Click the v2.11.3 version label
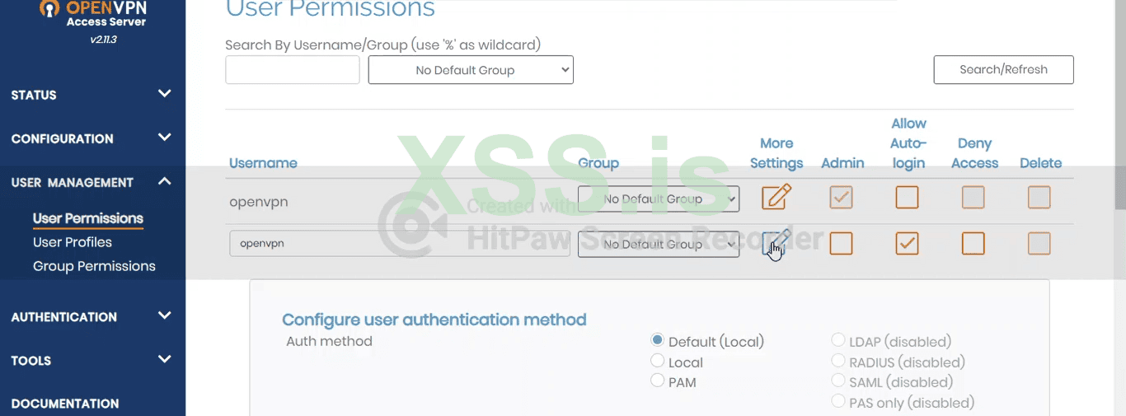1126x416 pixels. (x=104, y=40)
